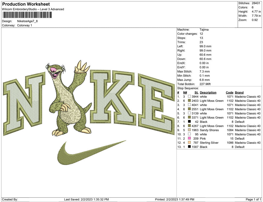Click the Trims value 23

[201, 42]
